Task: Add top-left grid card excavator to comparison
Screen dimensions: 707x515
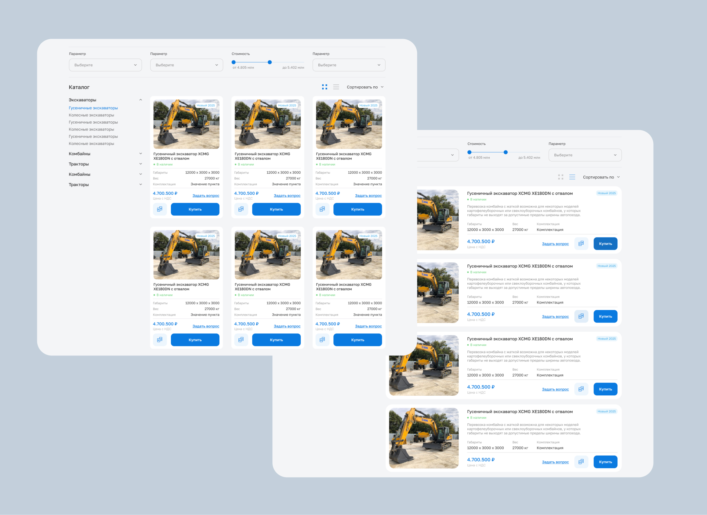Action: click(x=160, y=209)
